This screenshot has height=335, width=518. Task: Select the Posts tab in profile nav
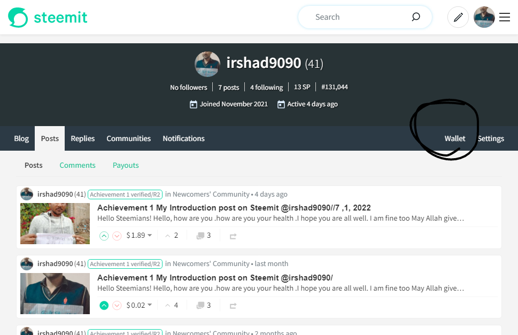point(50,138)
